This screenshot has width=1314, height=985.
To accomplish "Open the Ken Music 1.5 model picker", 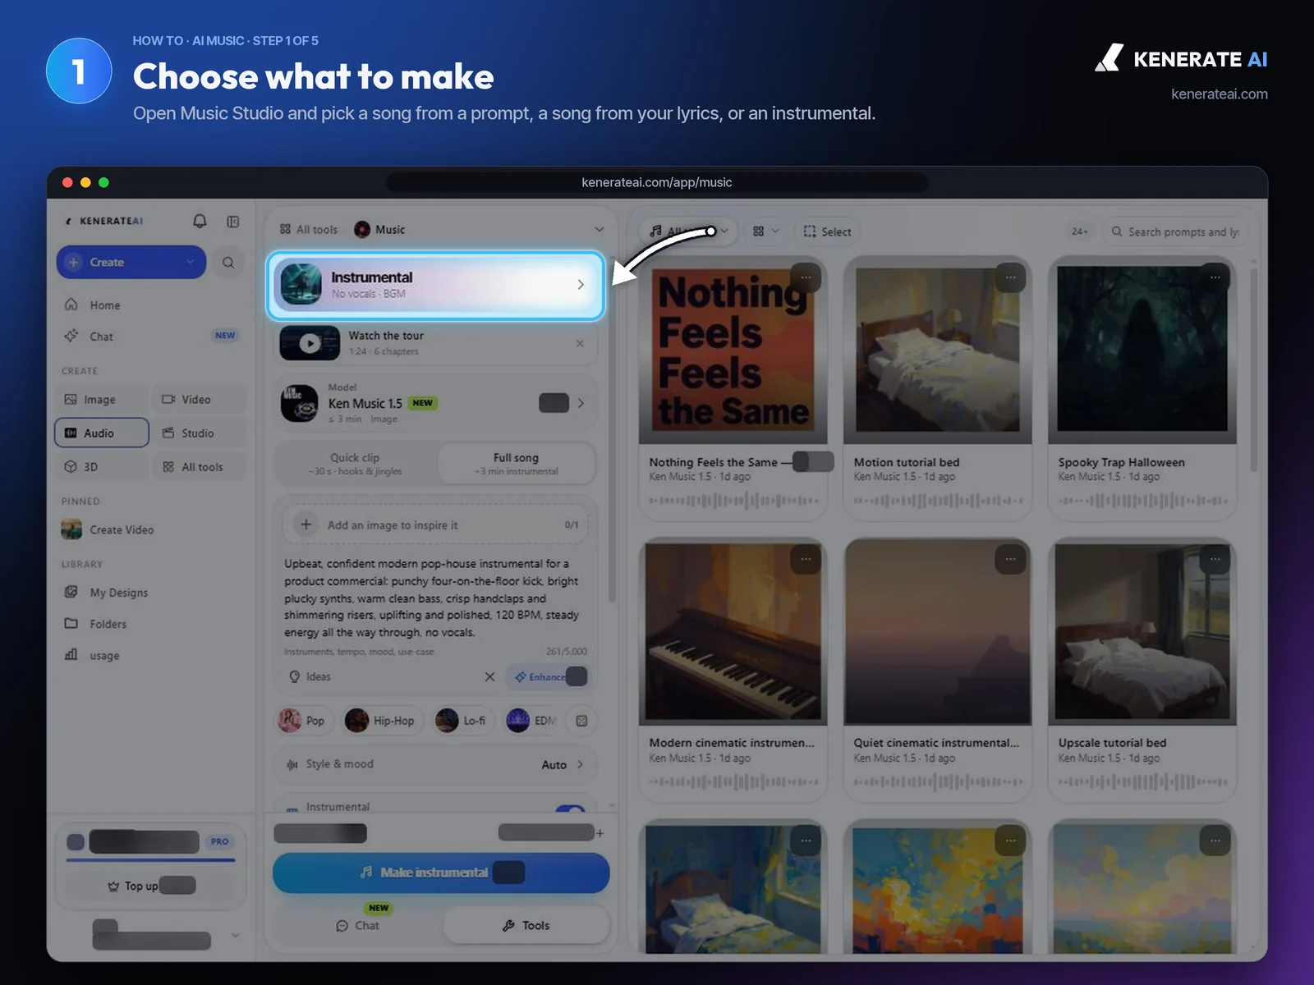I will tap(435, 403).
